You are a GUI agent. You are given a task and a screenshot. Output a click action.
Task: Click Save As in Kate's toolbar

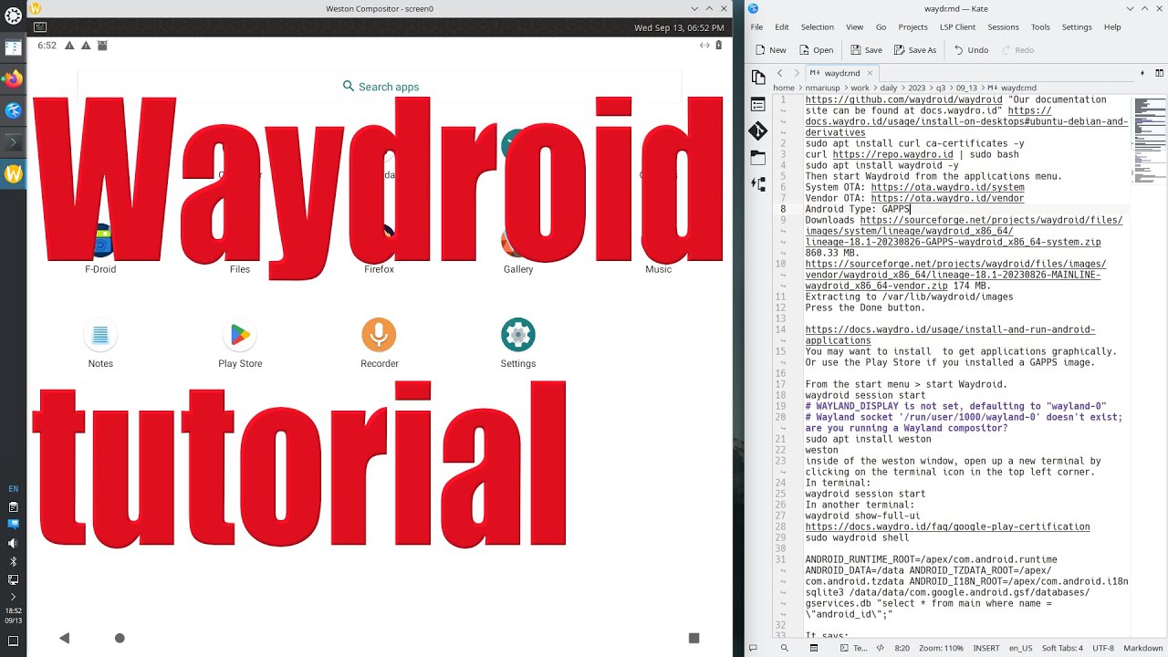click(x=915, y=50)
